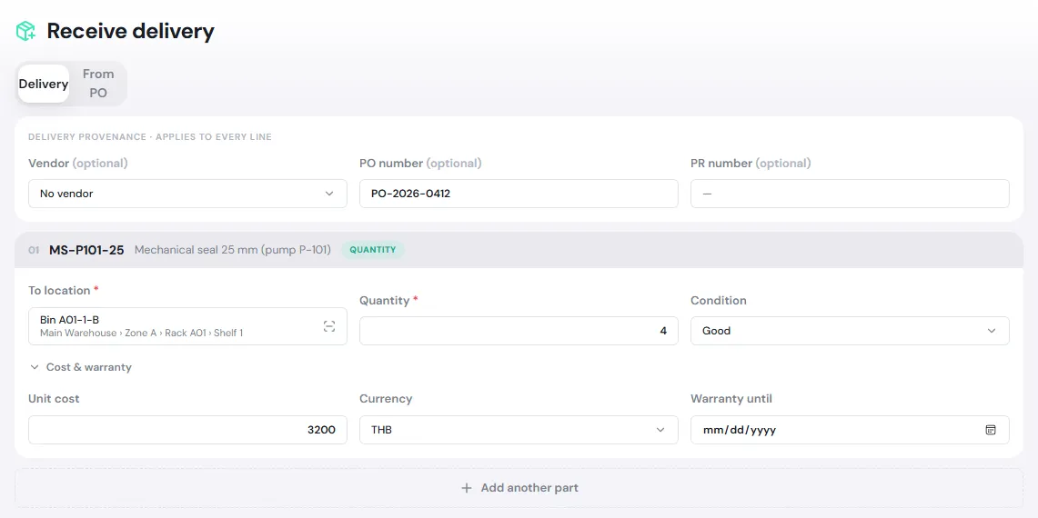Click the Quantity field showing 4
1038x518 pixels.
coord(519,331)
